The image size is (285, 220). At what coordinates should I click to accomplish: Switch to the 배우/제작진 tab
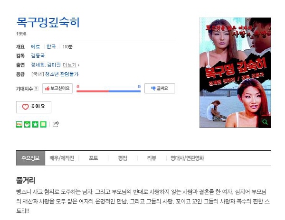click(x=62, y=158)
